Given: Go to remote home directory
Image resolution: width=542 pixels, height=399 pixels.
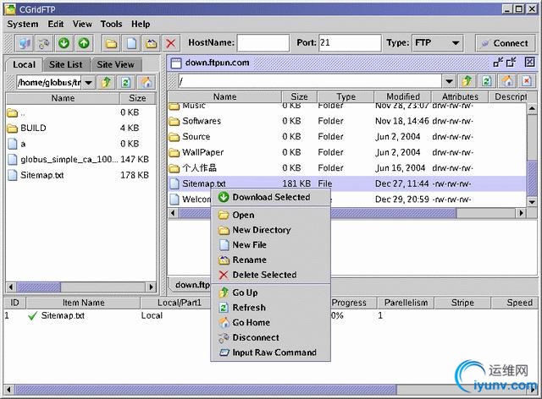Looking at the screenshot, I should [x=506, y=81].
